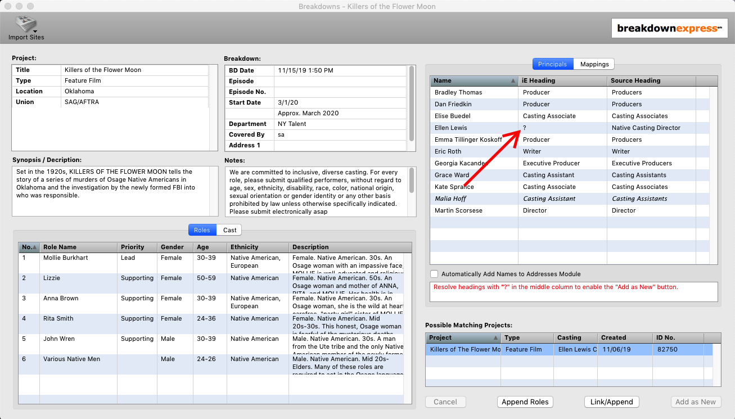Select the Various Native Men role row
The image size is (735, 419).
(x=211, y=364)
